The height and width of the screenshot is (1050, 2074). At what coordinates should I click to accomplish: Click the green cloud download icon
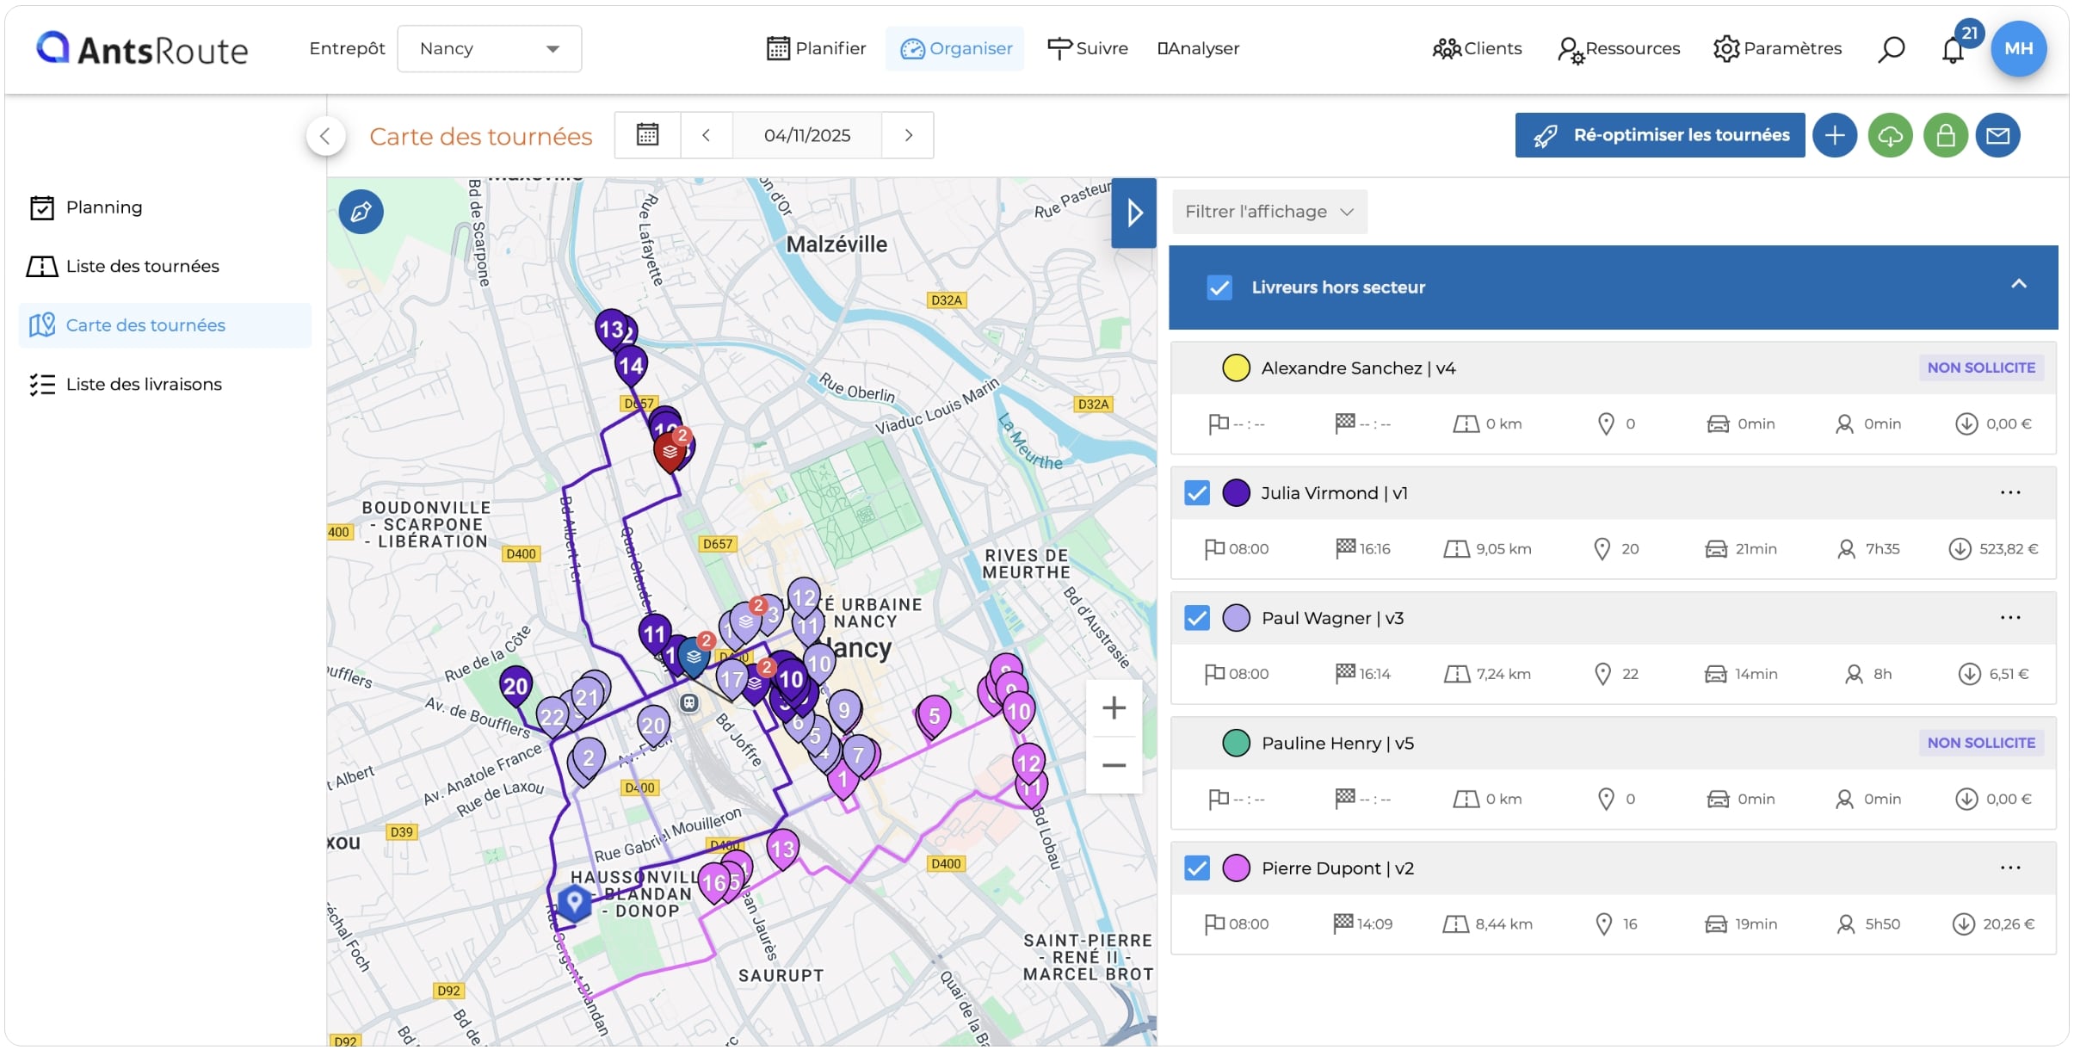(1890, 135)
